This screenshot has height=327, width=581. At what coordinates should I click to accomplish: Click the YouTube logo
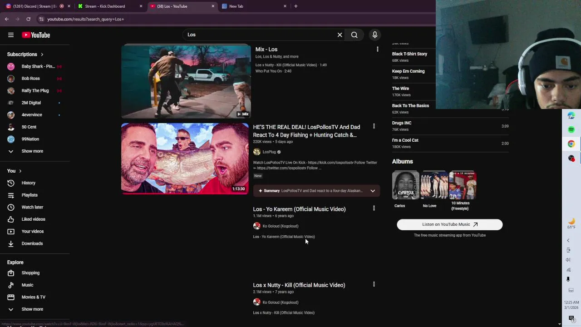tap(36, 35)
